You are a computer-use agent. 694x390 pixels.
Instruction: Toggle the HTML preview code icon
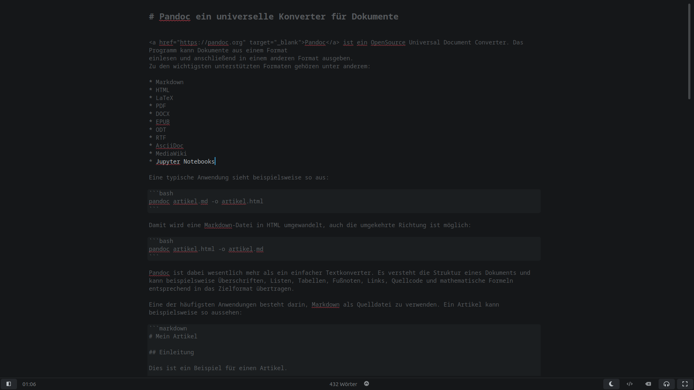pos(630,384)
